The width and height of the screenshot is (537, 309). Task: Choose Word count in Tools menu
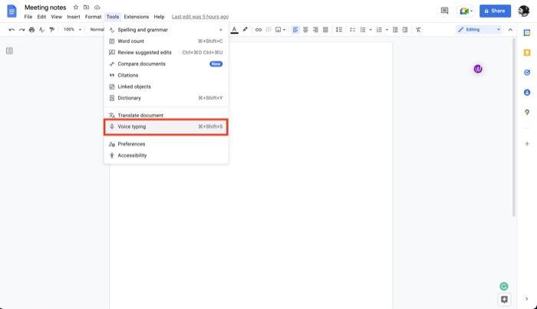[x=166, y=41]
